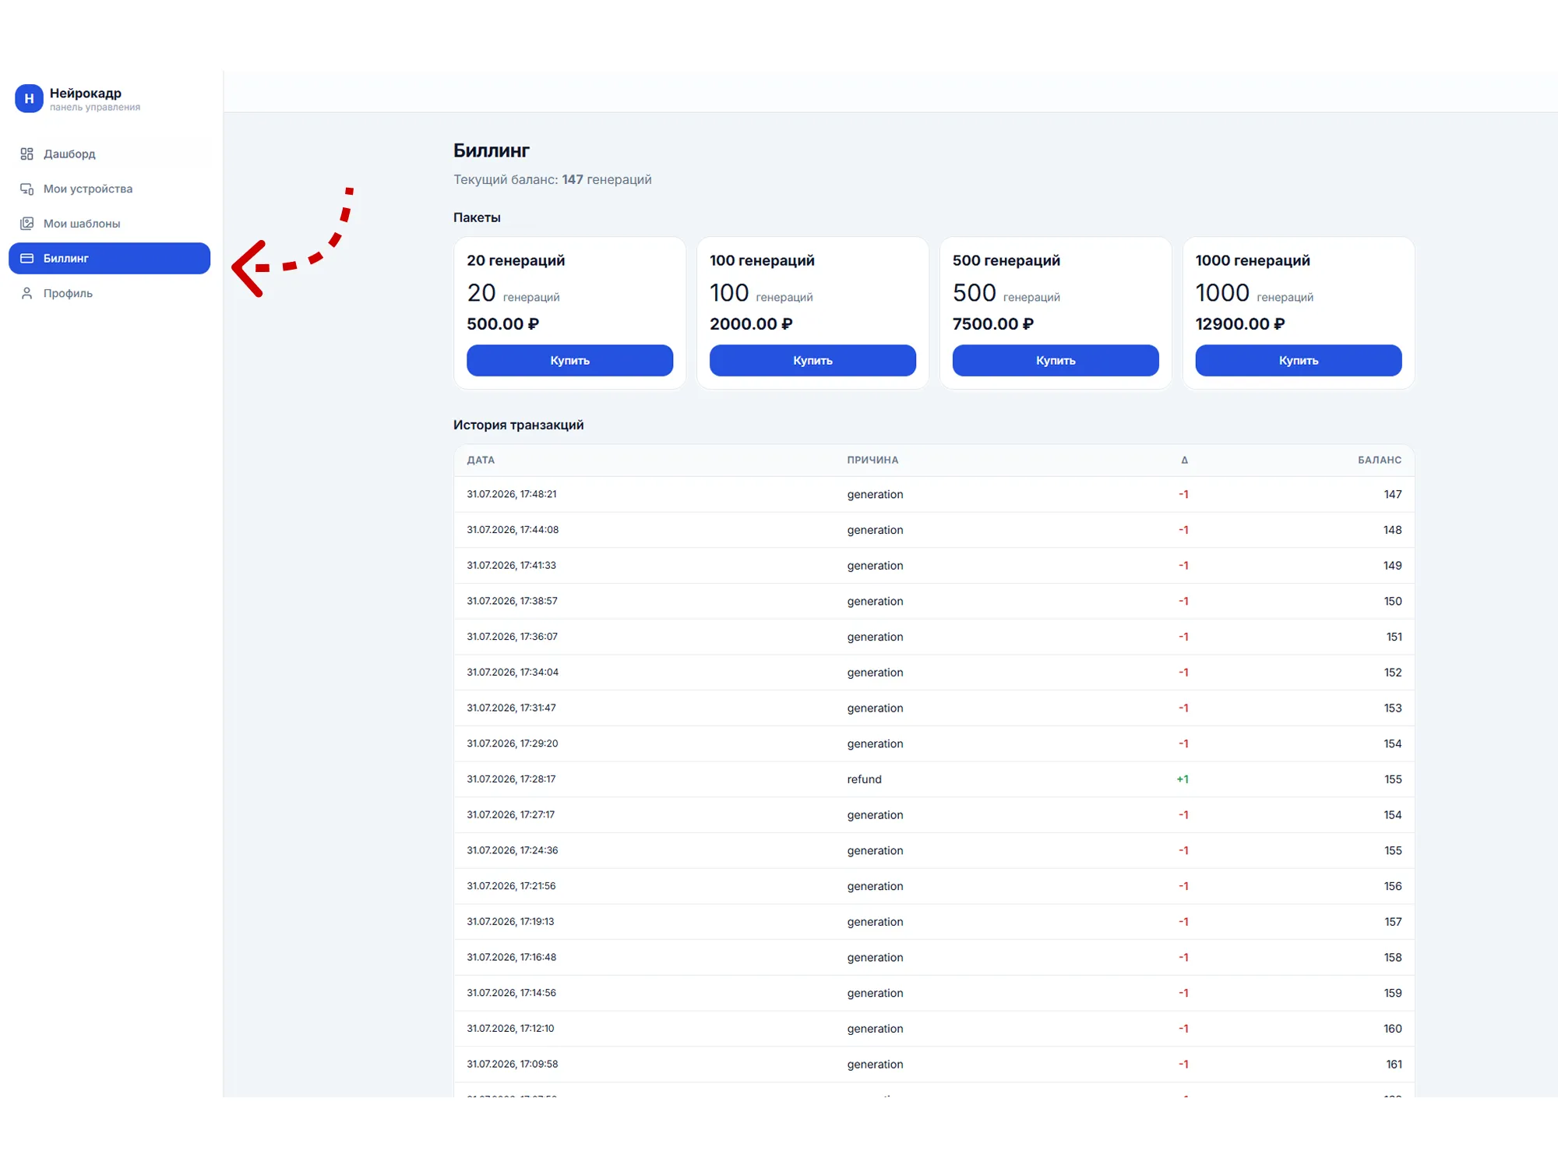Buy the 500 генераций package

(1056, 361)
